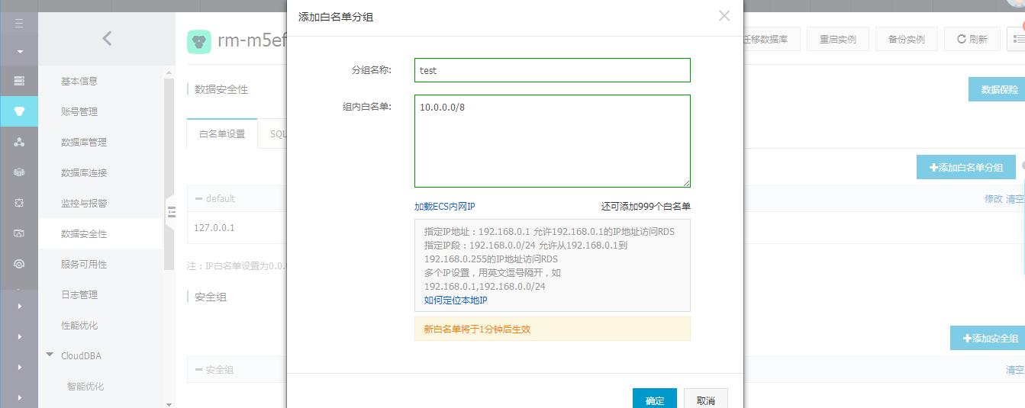Expand the bottom right-arrow section in the dark sidebar
Viewport: 1025px width, 408px height.
[19, 397]
